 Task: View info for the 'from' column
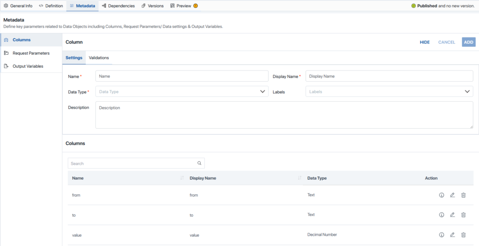pyautogui.click(x=442, y=195)
